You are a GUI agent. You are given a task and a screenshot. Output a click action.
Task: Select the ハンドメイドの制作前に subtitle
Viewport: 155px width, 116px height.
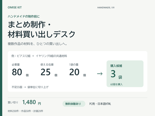coord(24,16)
